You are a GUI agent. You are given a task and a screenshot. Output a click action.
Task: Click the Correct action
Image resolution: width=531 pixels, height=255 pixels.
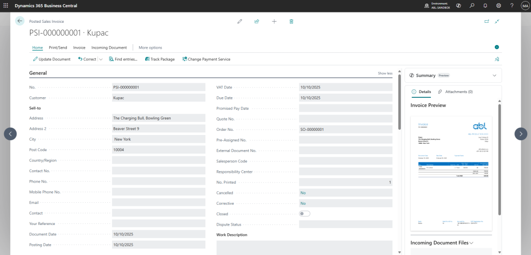pos(87,59)
